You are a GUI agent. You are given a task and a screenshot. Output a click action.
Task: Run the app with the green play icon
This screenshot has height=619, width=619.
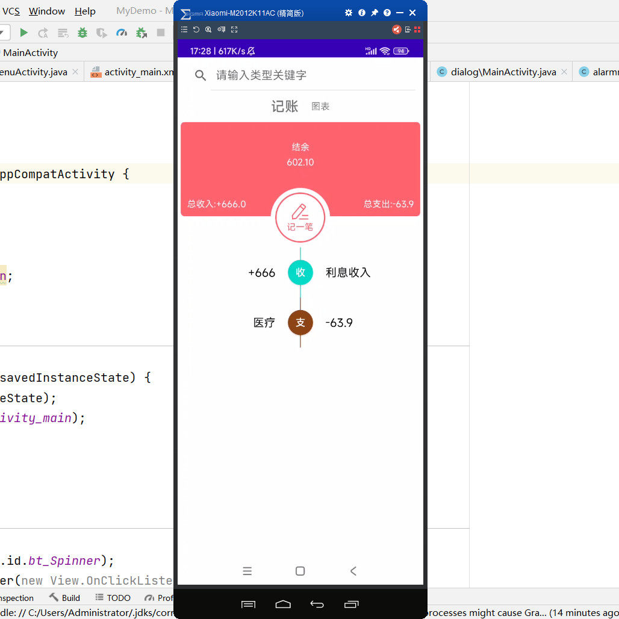(24, 33)
